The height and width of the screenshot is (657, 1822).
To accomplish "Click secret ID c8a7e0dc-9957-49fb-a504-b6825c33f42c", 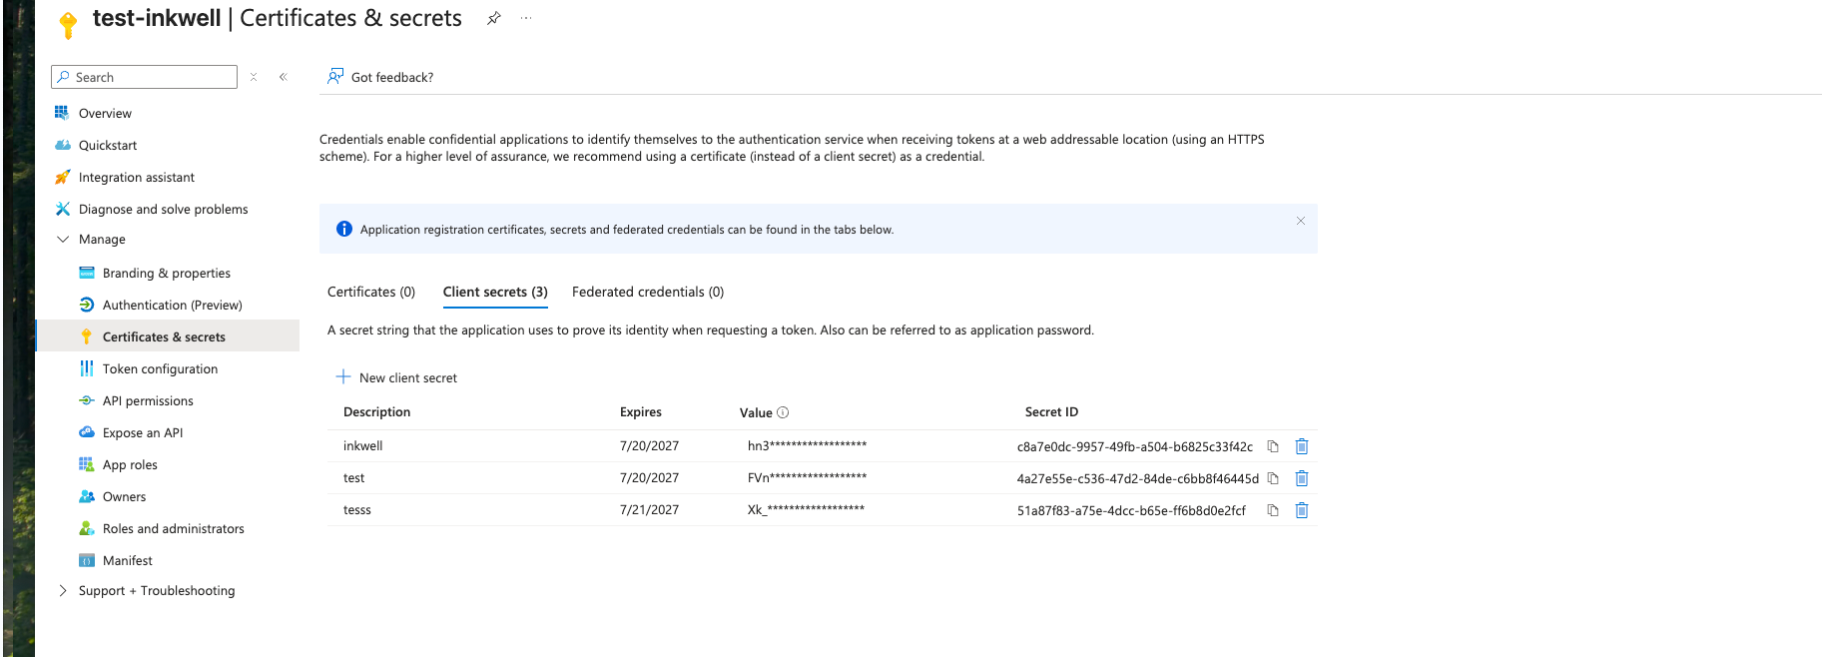I will click(x=1135, y=446).
